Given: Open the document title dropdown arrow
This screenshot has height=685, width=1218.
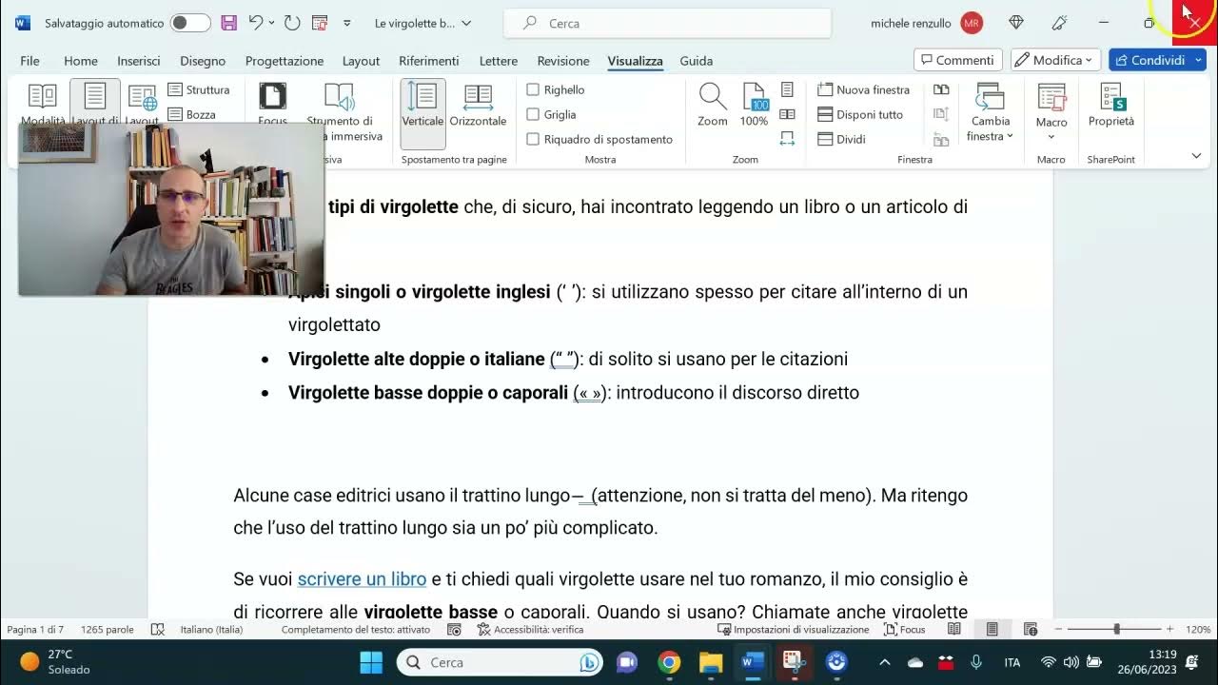Looking at the screenshot, I should click(x=466, y=23).
